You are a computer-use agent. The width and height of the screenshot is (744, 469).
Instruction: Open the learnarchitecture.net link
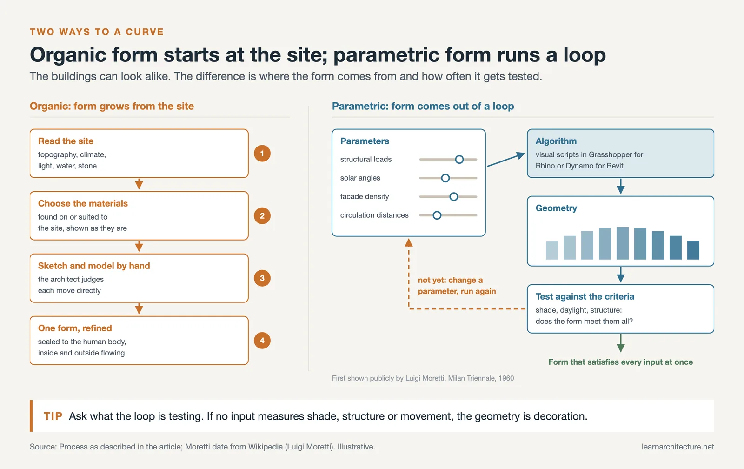[x=678, y=447]
